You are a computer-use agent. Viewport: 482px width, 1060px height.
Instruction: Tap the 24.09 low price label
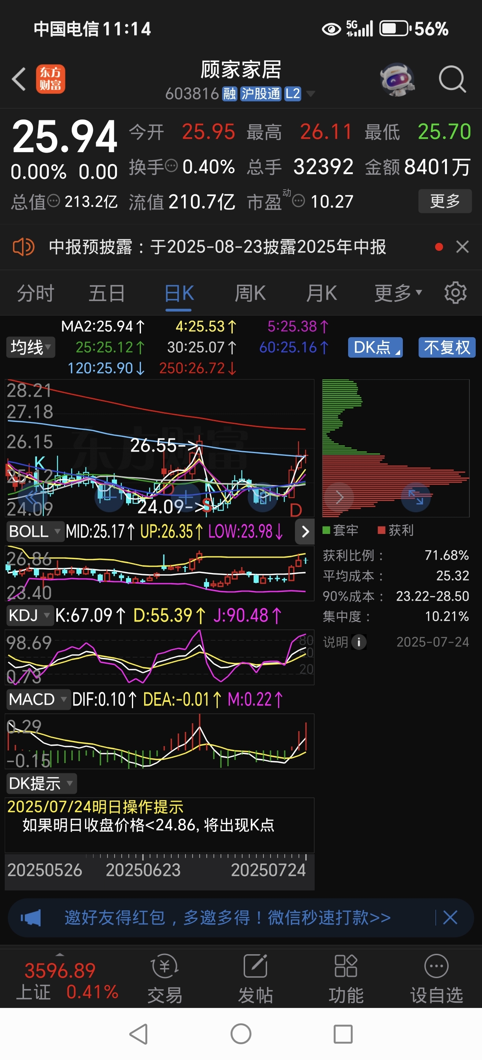171,507
